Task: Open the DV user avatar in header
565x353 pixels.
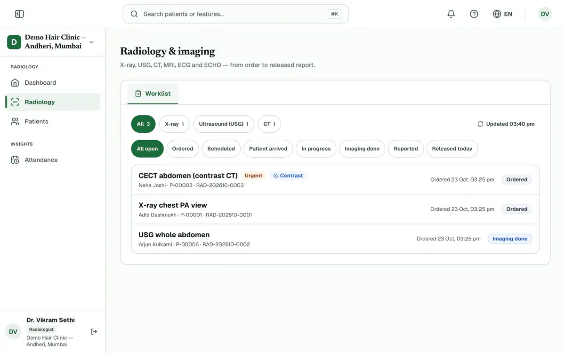Action: pyautogui.click(x=545, y=14)
